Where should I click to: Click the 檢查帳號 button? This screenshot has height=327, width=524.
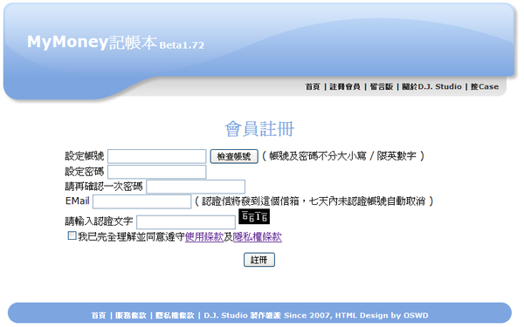click(x=234, y=156)
